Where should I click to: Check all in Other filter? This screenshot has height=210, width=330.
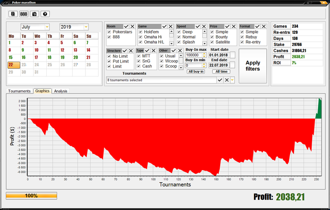(173, 51)
